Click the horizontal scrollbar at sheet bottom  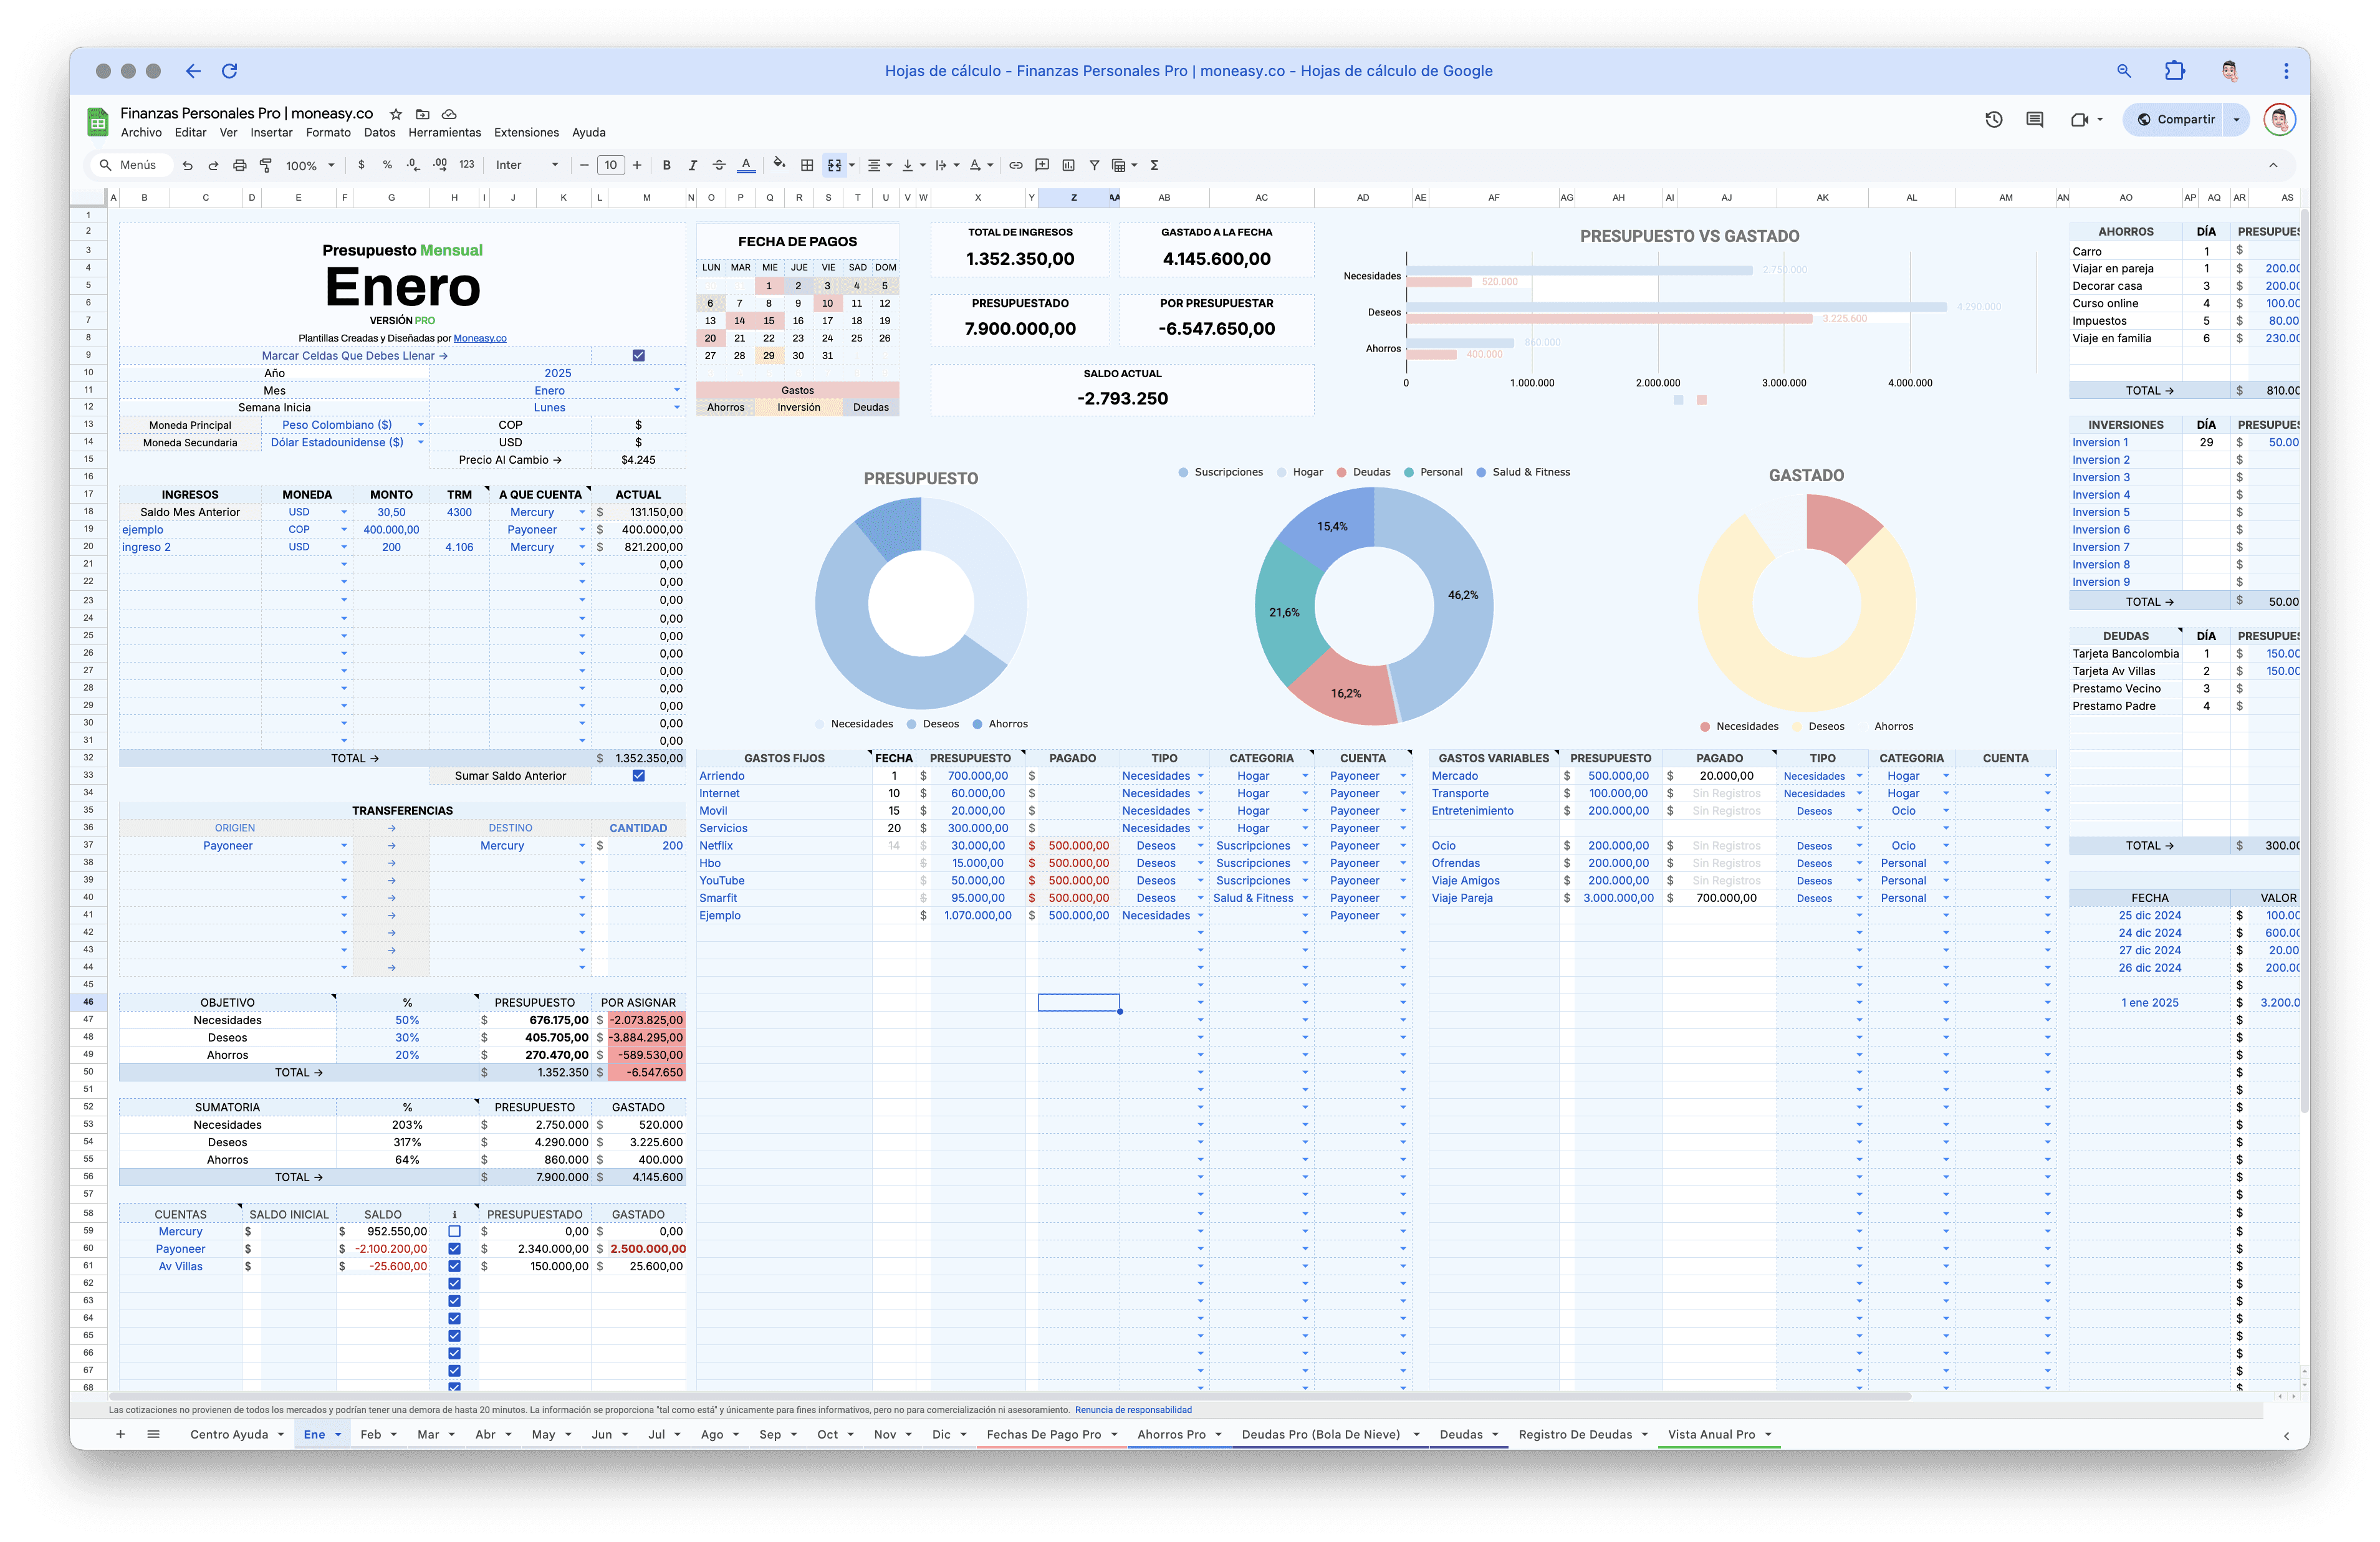(1010, 1396)
